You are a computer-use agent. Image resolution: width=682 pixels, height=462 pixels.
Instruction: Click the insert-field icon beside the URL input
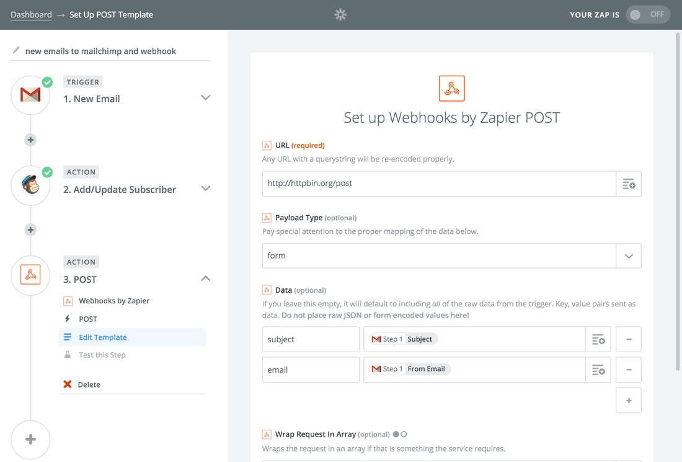tap(629, 184)
